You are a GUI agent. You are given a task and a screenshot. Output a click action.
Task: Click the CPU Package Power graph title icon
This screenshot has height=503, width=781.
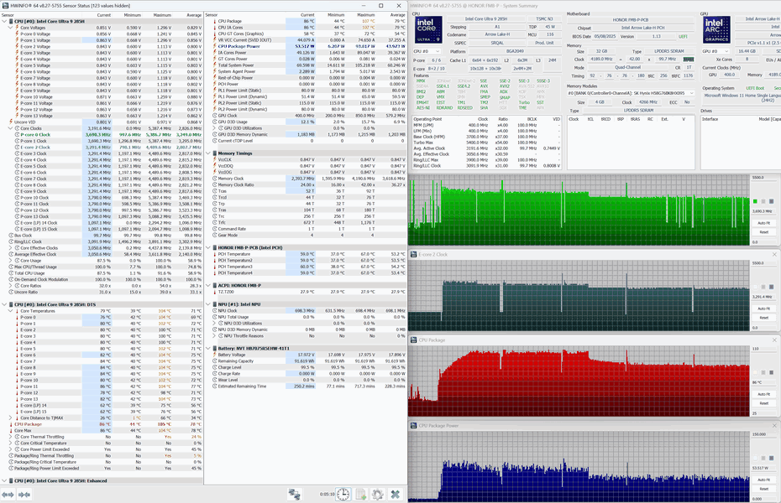click(x=413, y=426)
